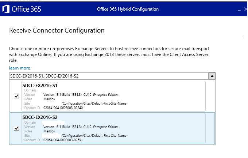Select the SDCC-EX2016-S1 server name
Viewport: 248px width, 158px height.
click(40, 86)
